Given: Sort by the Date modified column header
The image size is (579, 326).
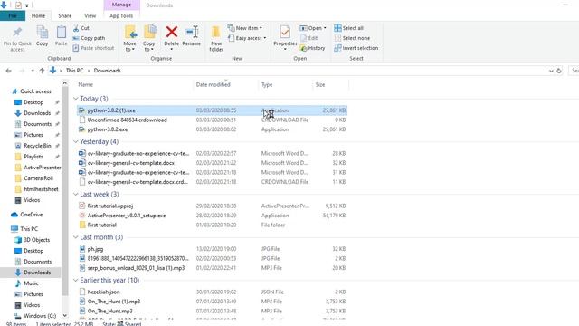Looking at the screenshot, I should [x=214, y=84].
